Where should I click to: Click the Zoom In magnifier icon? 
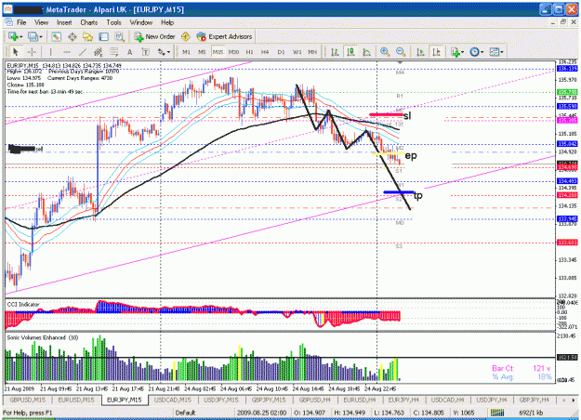(385, 52)
